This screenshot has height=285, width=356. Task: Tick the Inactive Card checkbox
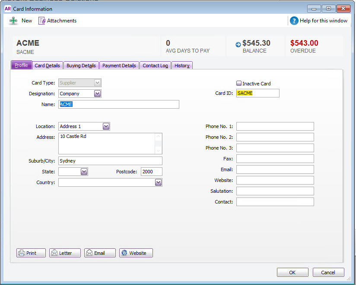[239, 83]
